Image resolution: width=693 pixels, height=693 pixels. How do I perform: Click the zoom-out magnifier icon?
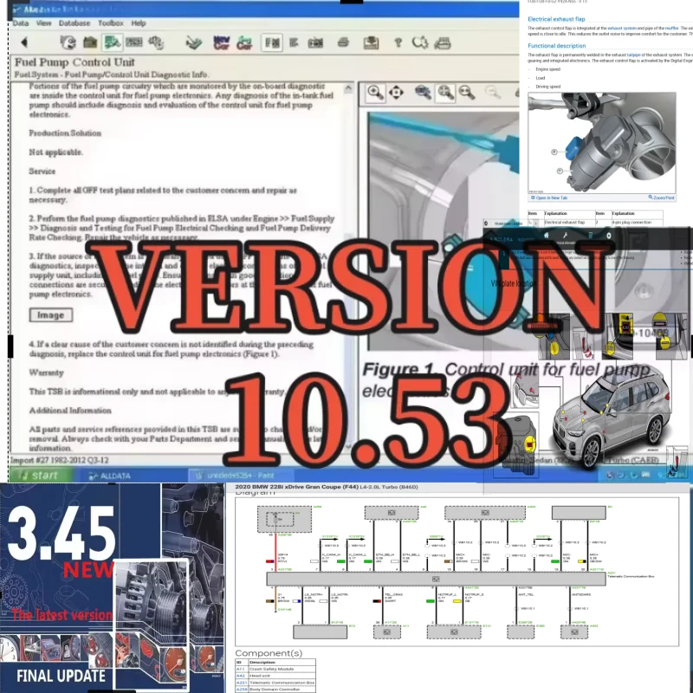coord(467,93)
